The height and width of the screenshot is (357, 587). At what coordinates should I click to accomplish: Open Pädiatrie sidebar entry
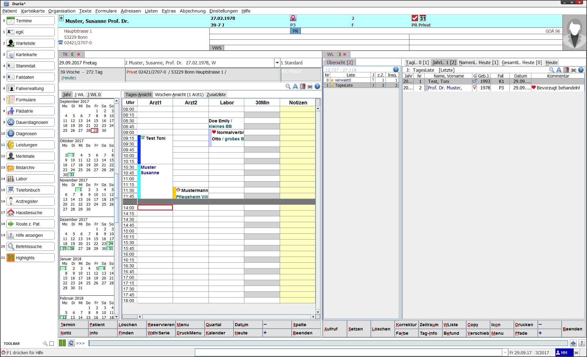coord(30,111)
